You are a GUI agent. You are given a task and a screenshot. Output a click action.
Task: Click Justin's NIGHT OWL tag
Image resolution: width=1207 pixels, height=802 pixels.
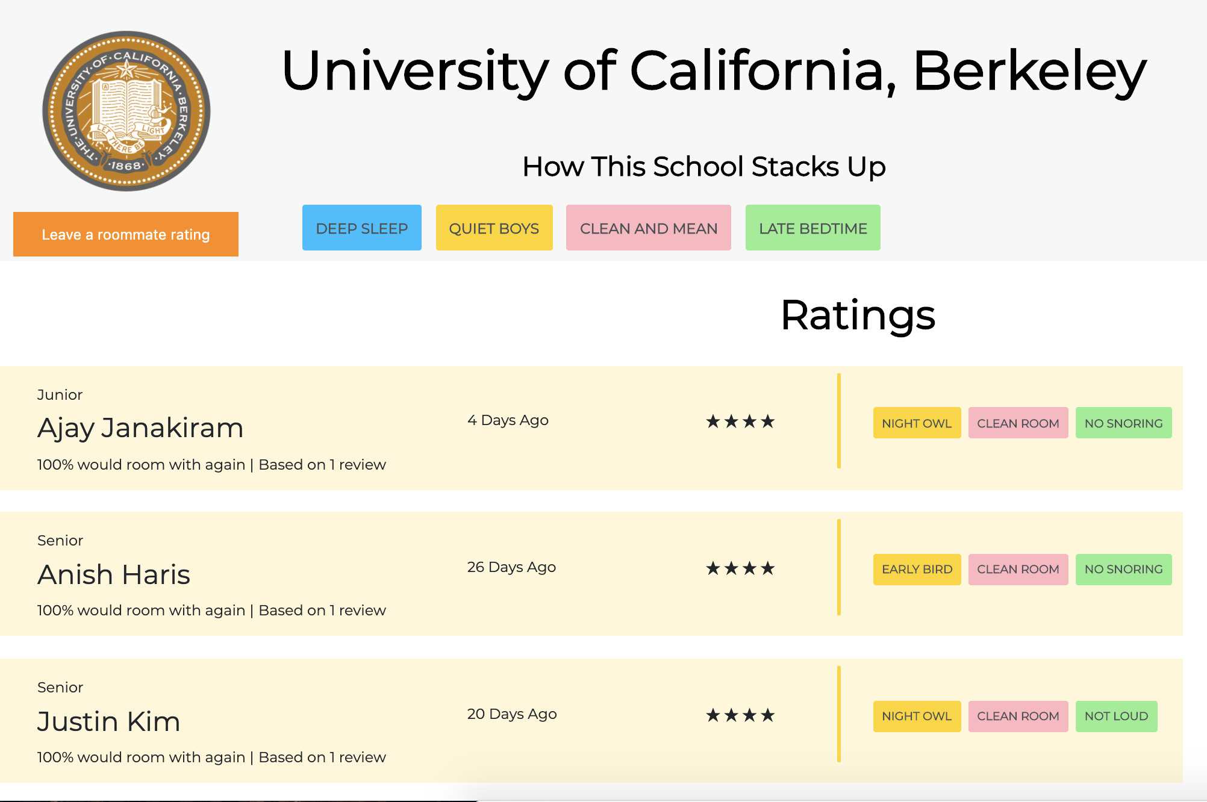[917, 716]
